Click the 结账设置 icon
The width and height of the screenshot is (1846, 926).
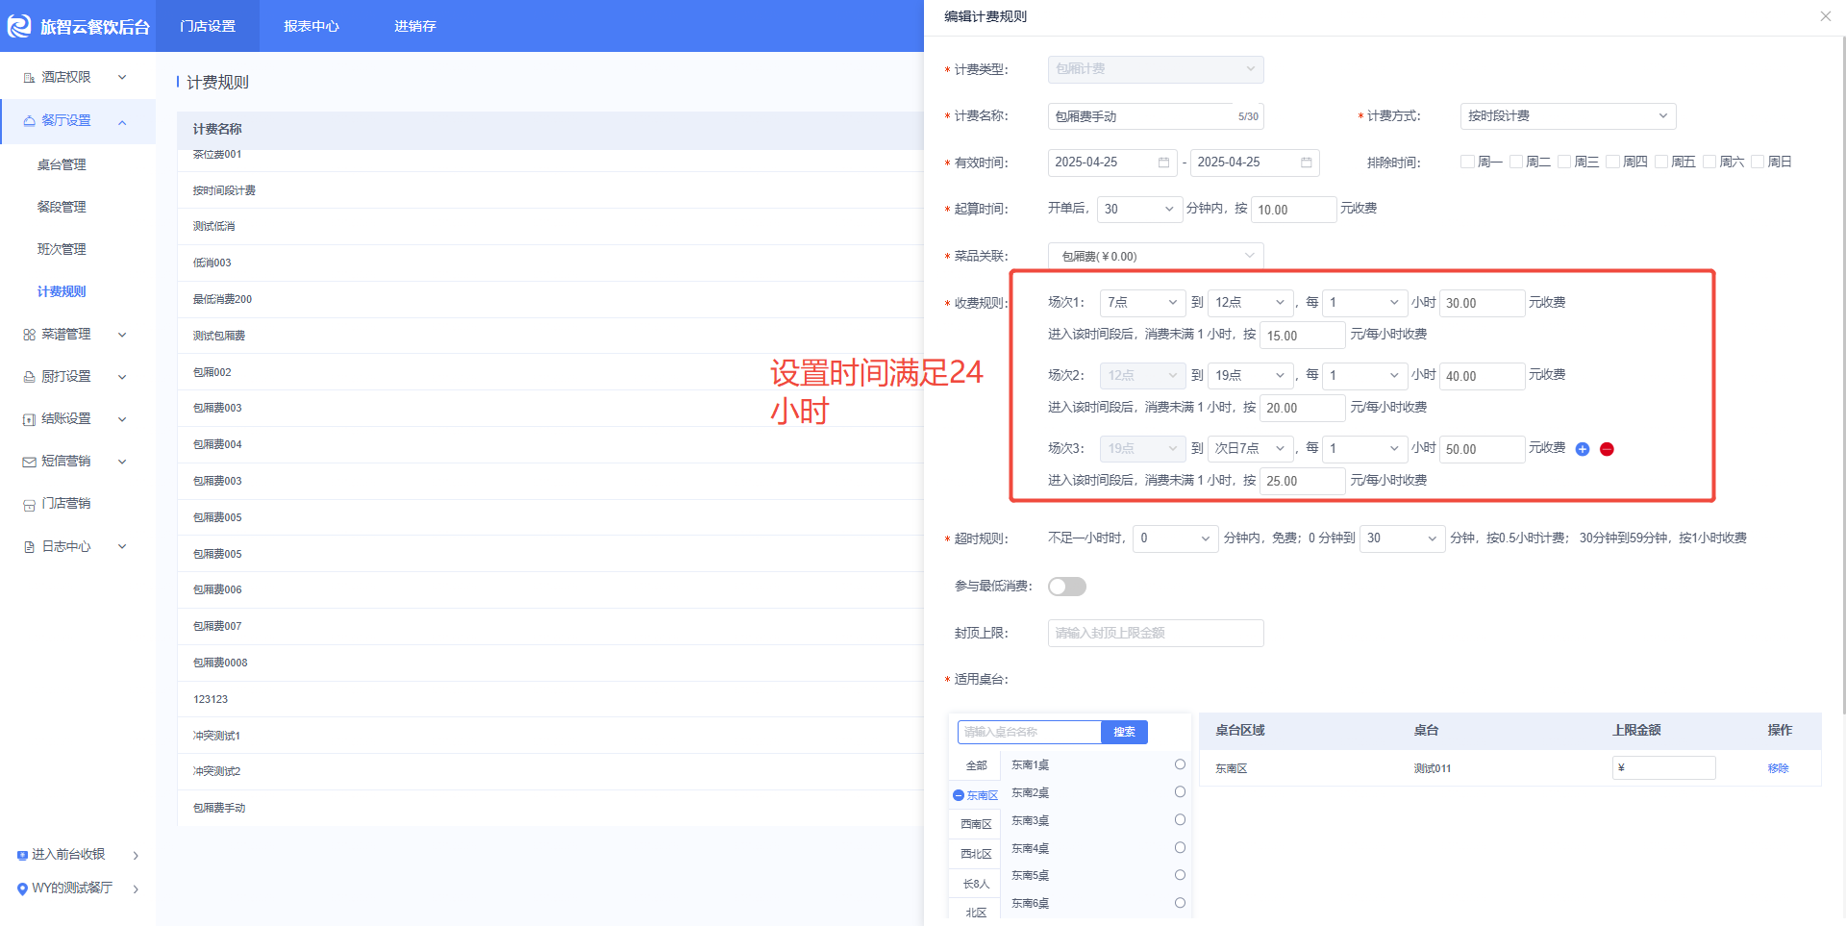29,419
